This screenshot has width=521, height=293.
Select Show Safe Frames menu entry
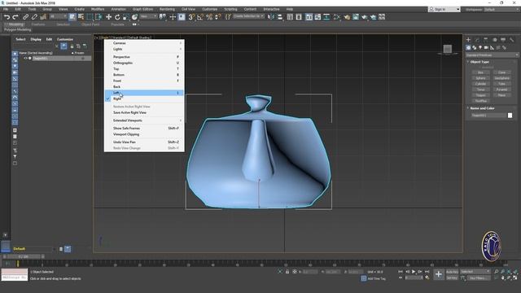144,129
